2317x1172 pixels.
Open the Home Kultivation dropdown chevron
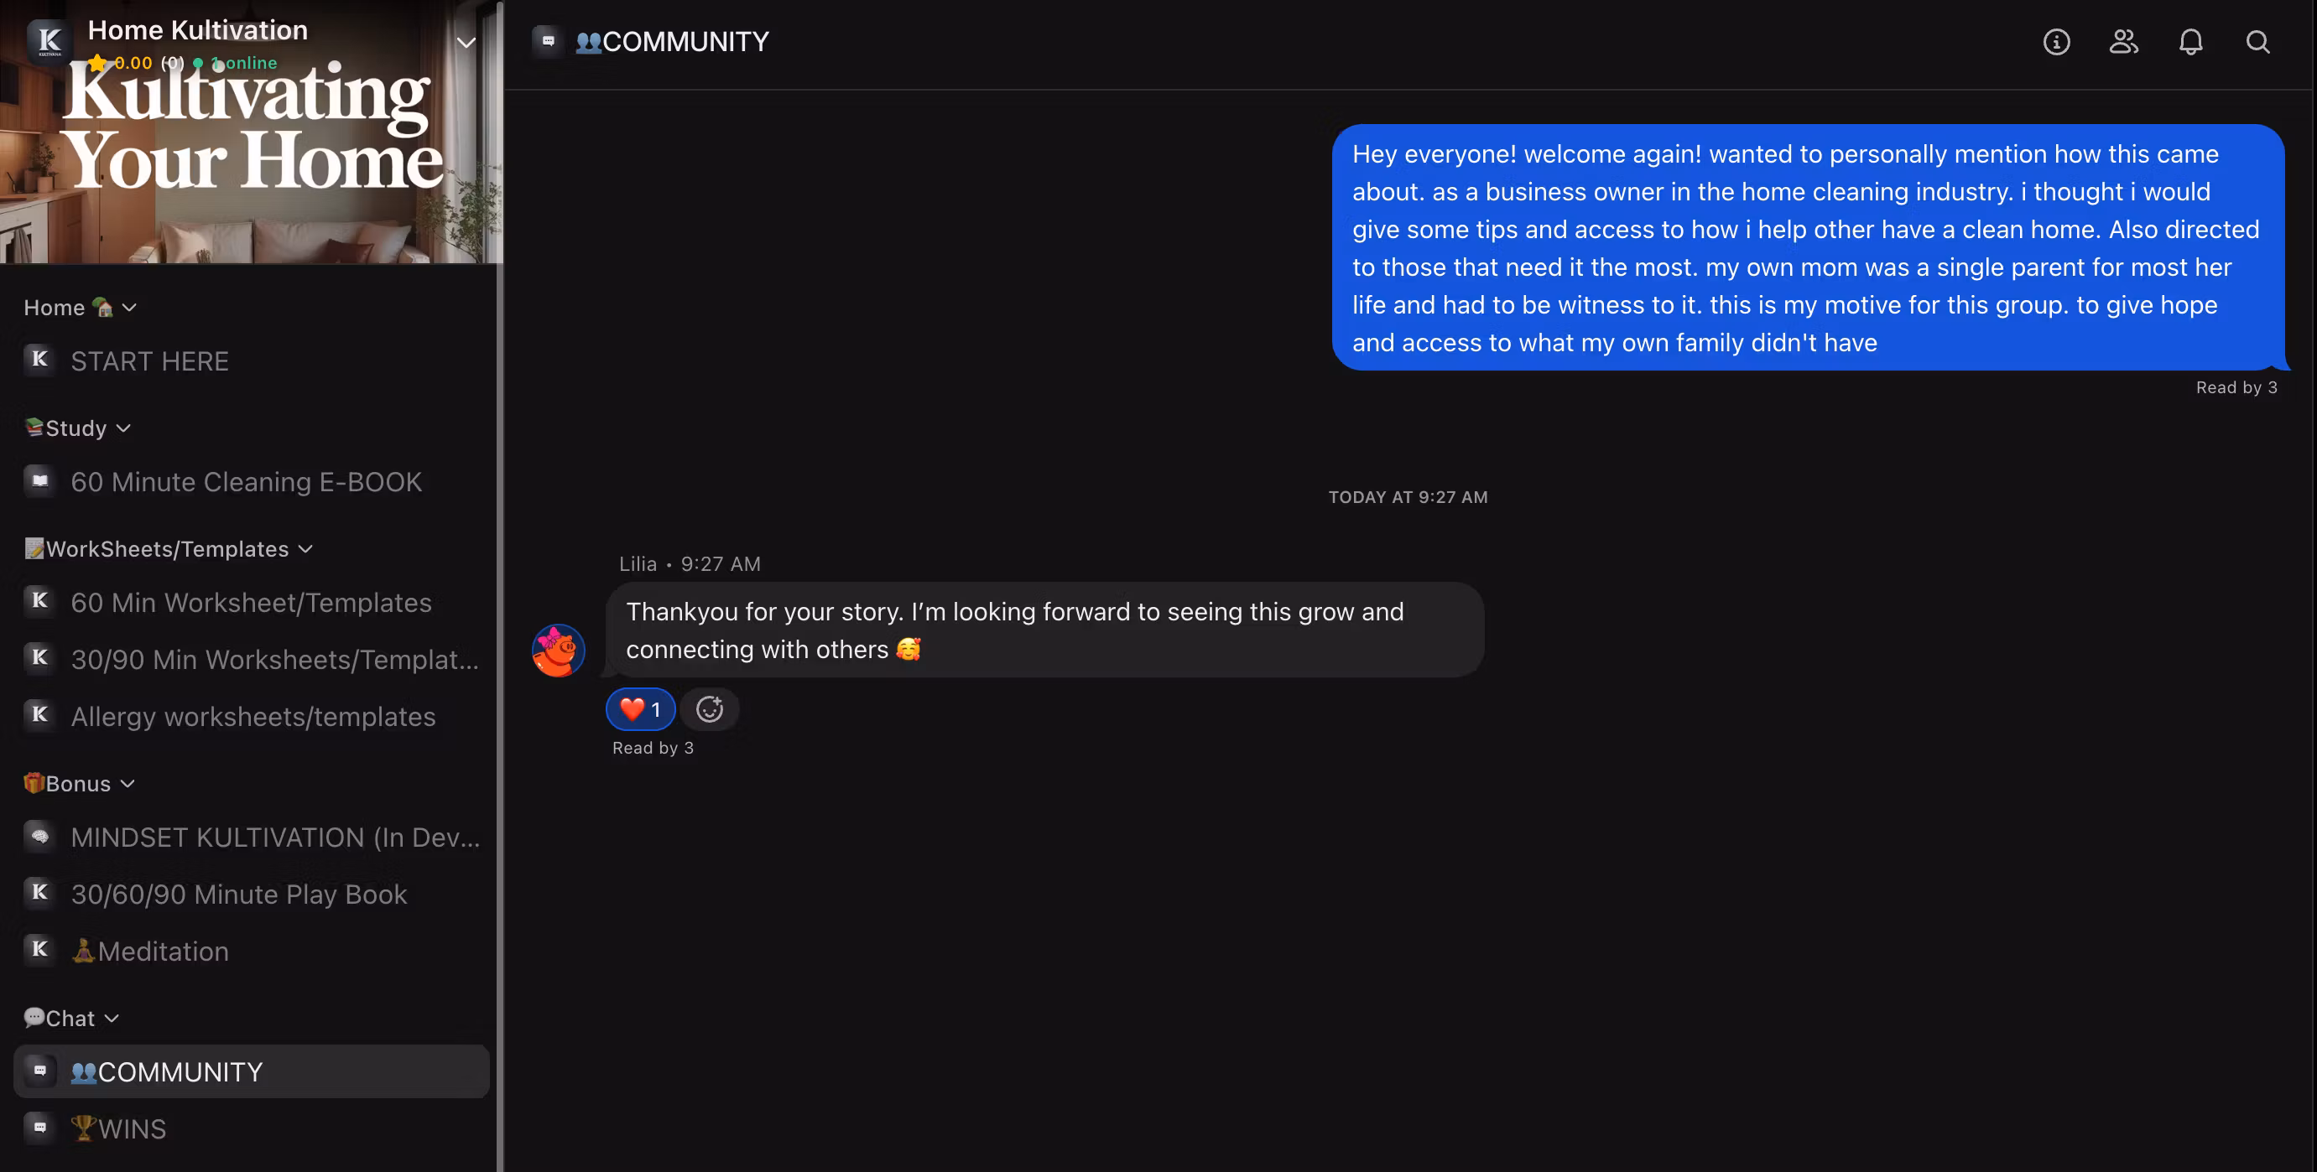tap(466, 42)
